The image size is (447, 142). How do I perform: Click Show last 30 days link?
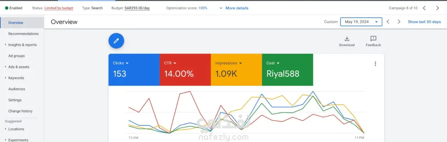pos(424,22)
